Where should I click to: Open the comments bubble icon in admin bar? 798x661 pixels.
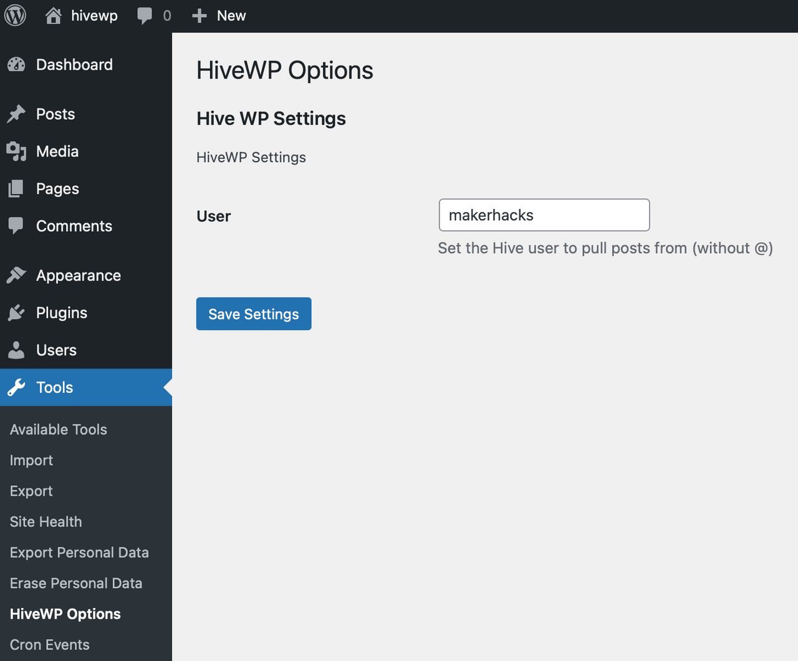pos(145,16)
